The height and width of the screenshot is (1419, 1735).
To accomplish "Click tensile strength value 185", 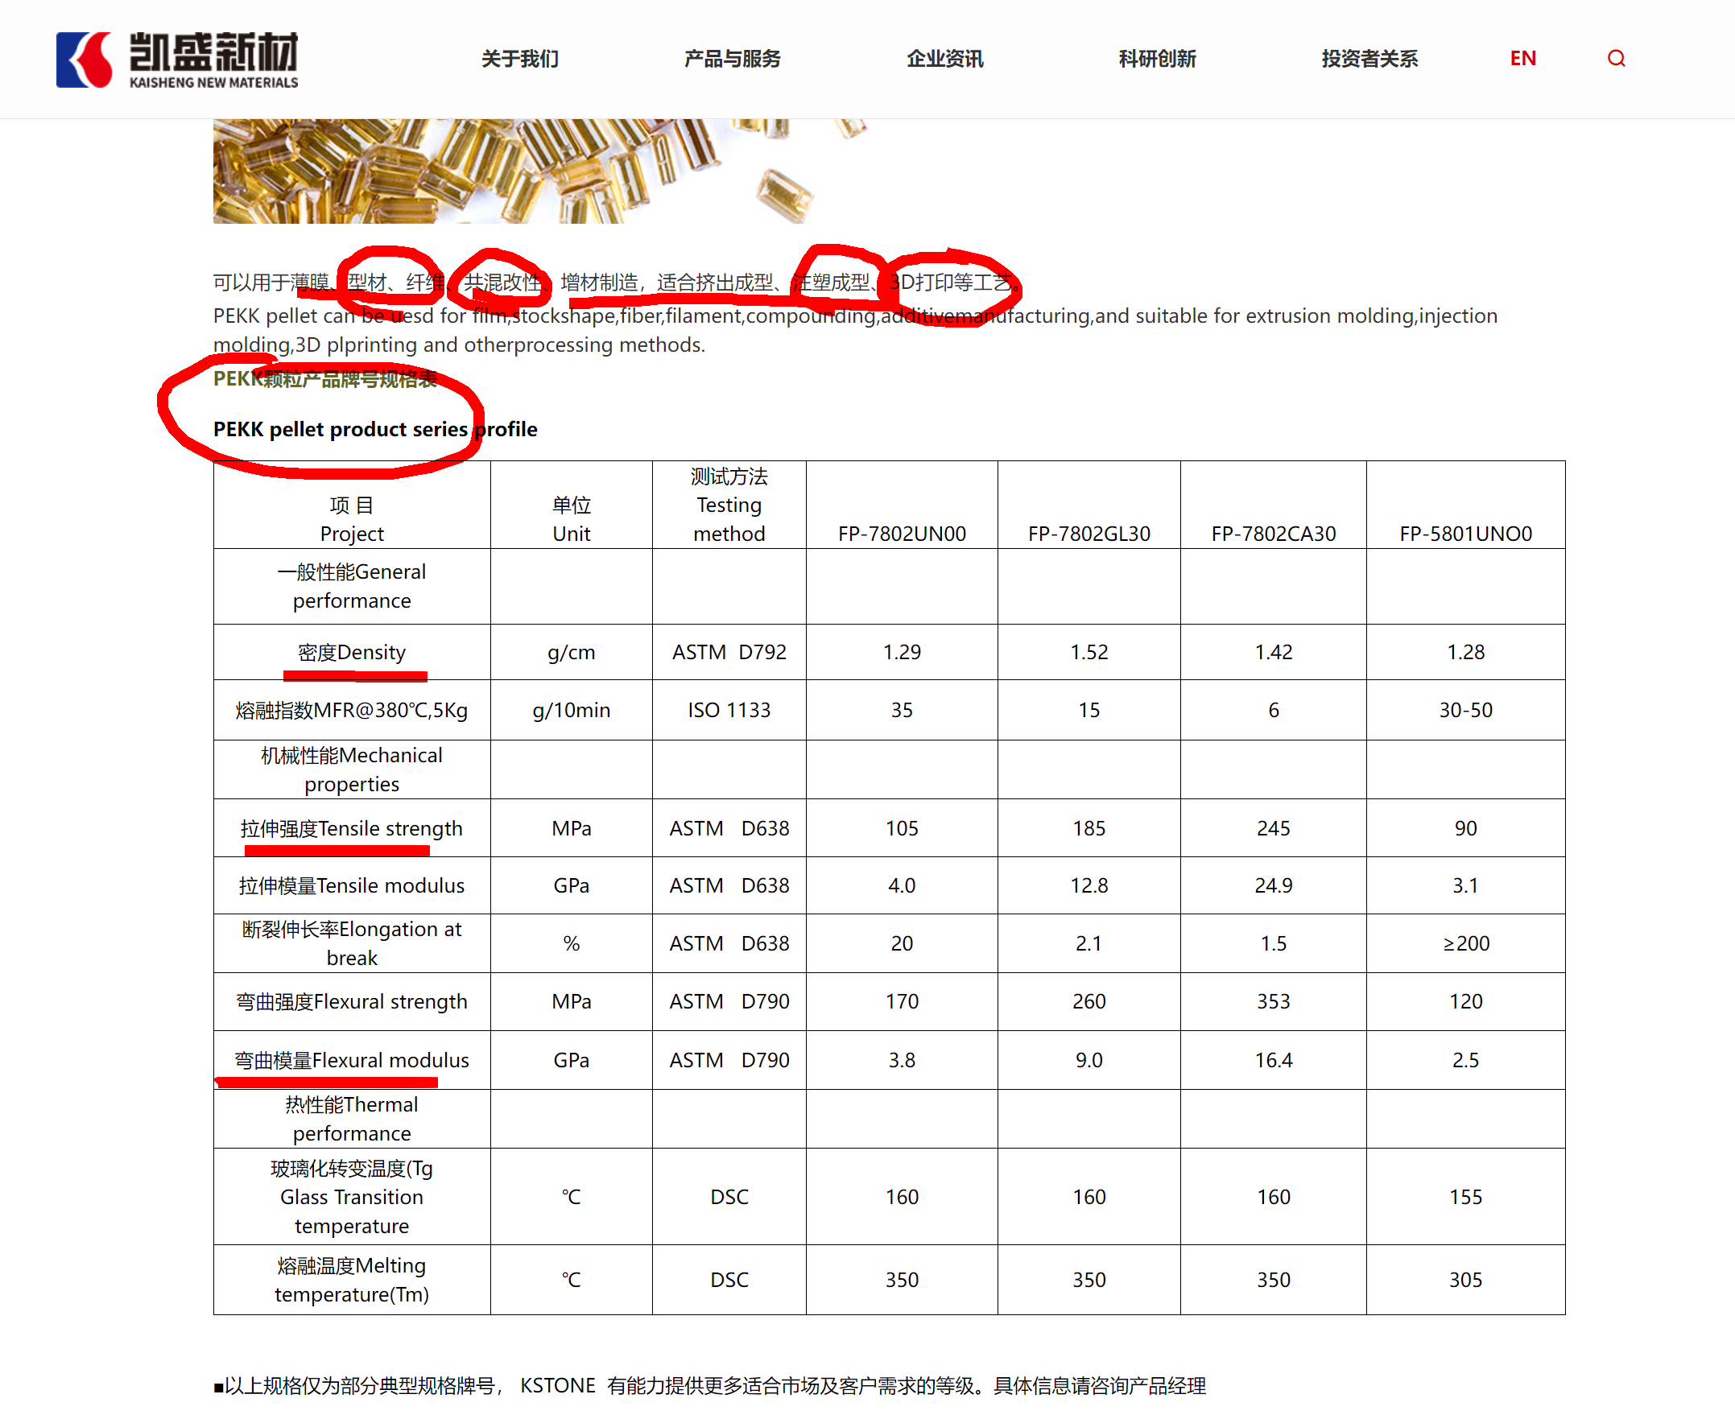I will 1089,829.
